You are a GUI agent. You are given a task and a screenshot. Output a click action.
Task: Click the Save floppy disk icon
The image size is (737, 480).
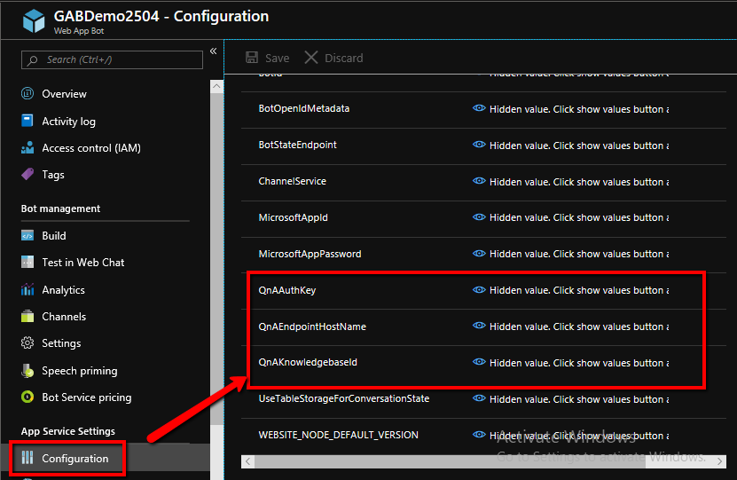point(252,58)
